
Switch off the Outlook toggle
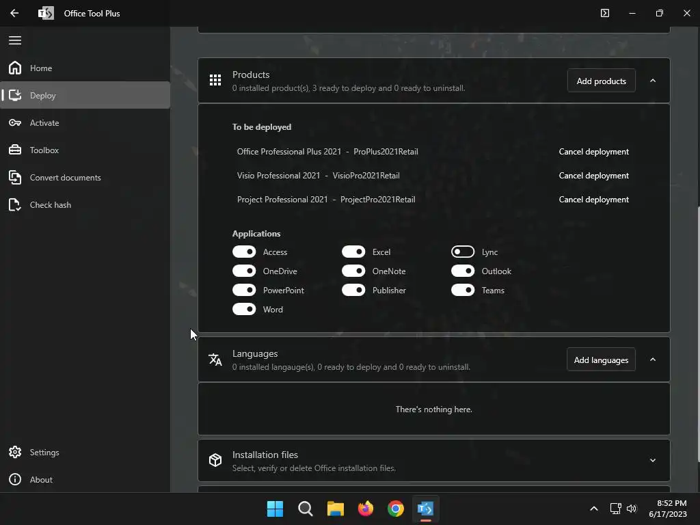[463, 271]
